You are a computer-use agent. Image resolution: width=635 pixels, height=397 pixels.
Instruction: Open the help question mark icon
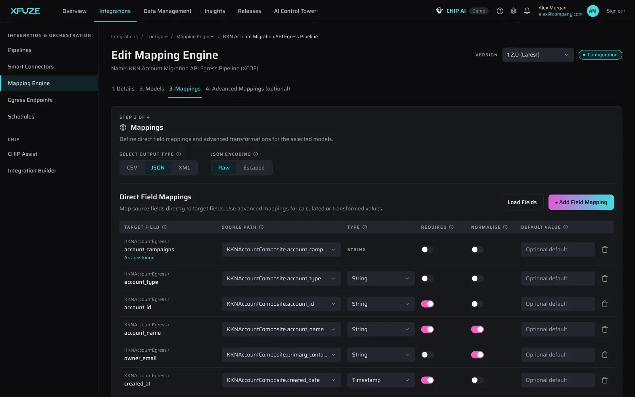[x=500, y=11]
